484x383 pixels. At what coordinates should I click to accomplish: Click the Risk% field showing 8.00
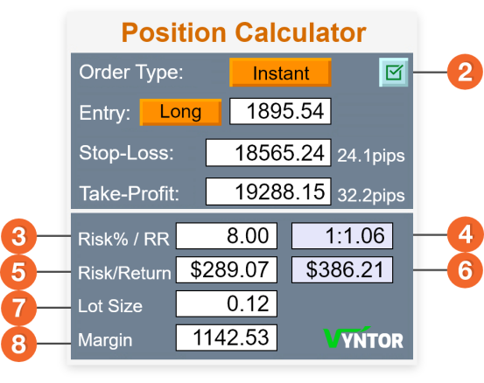click(227, 235)
